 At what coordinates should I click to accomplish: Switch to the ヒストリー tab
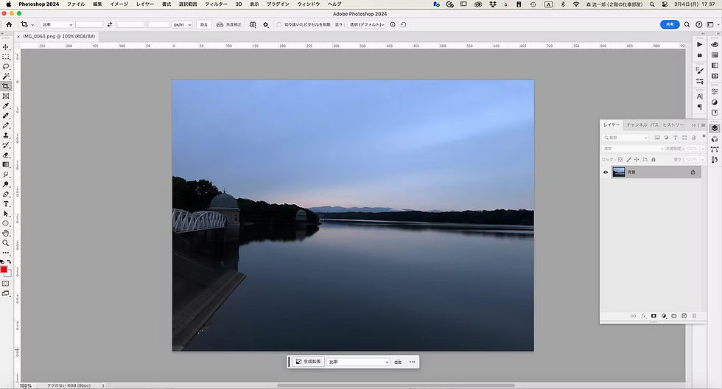(x=673, y=125)
